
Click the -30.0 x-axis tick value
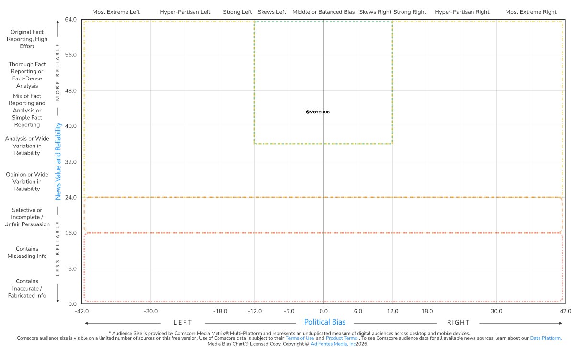151,311
